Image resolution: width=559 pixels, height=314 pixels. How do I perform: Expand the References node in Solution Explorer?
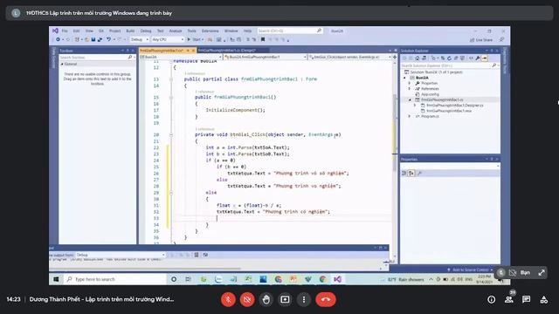410,89
